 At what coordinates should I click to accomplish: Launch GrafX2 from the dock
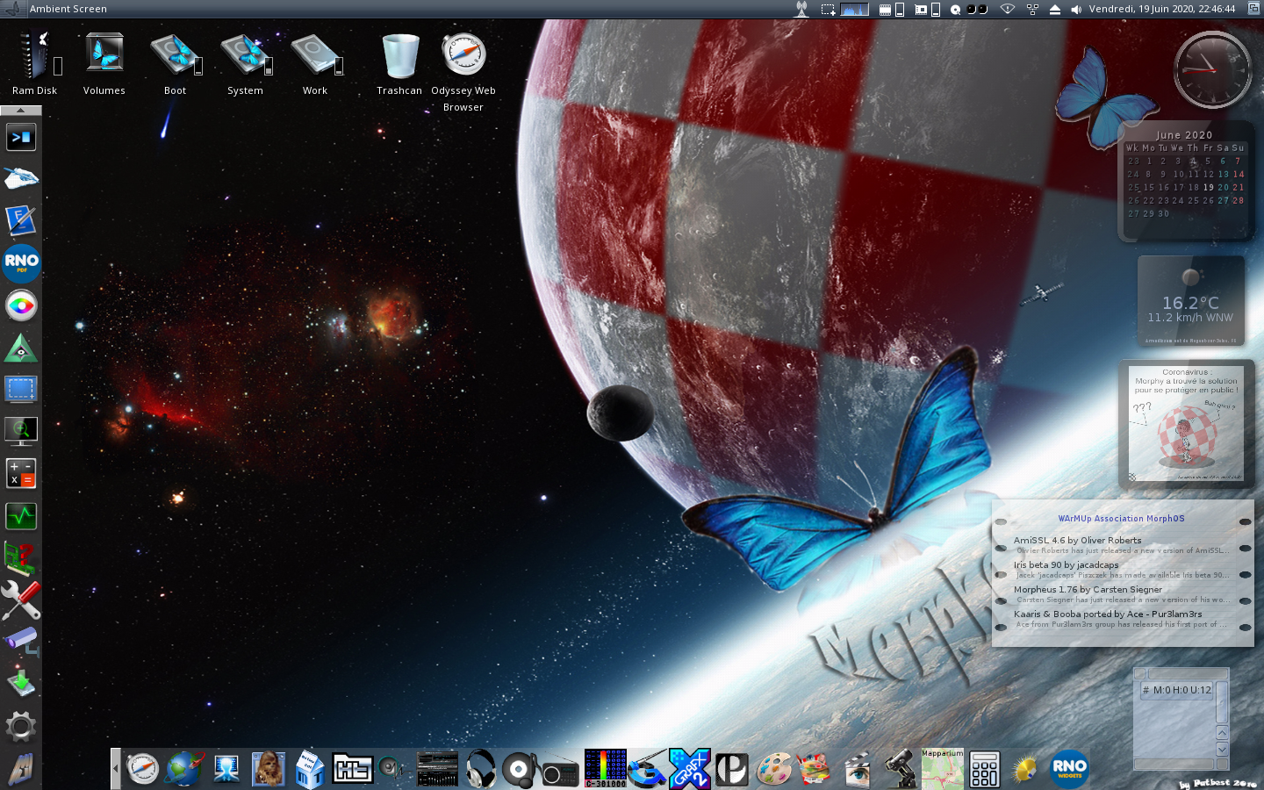(690, 769)
